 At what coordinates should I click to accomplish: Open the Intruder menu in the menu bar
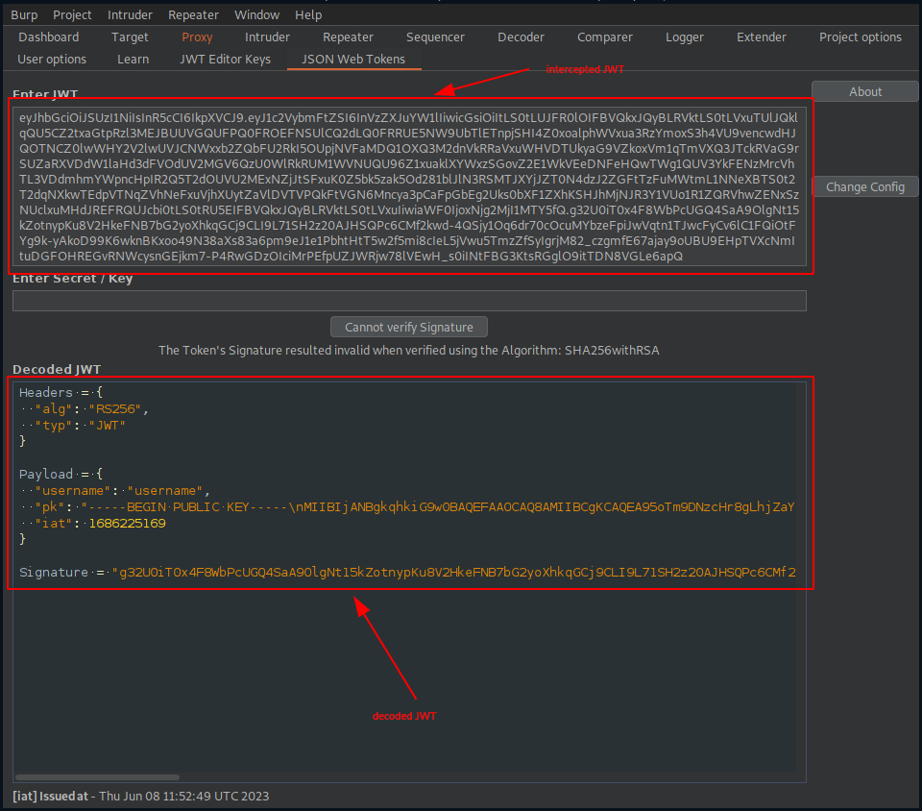130,14
